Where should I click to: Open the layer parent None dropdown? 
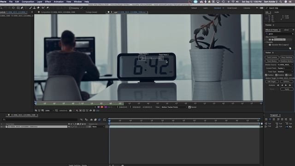click(x=98, y=127)
